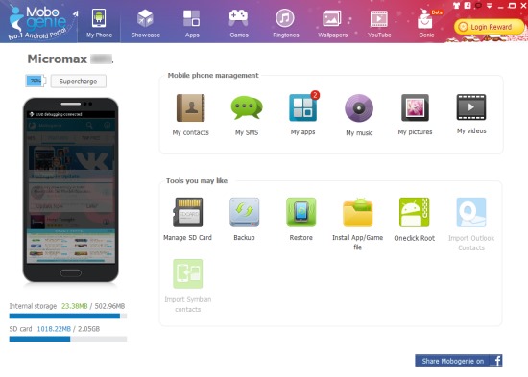Open My apps with update badge
528x377 pixels.
303,106
